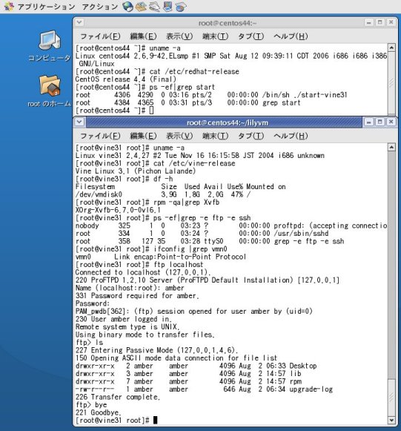Click 'grep start' process row text
This screenshot has width=401, height=431.
281,103
